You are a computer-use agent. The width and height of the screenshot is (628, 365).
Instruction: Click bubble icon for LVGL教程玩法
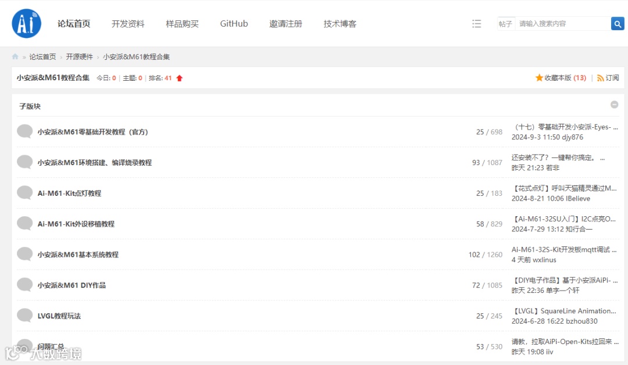click(x=25, y=316)
